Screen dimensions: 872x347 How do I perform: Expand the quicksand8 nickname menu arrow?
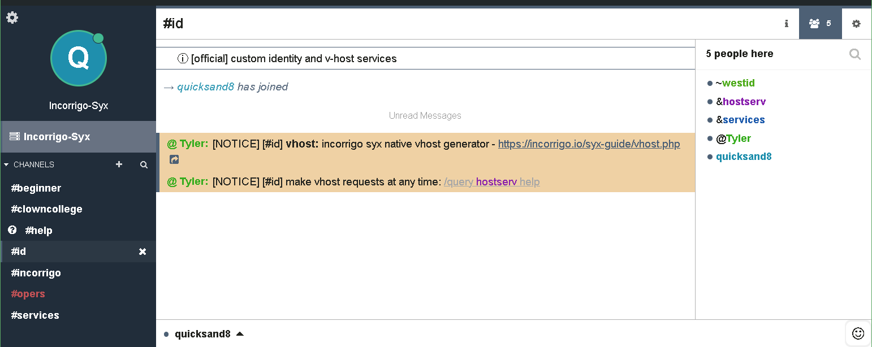click(x=240, y=334)
